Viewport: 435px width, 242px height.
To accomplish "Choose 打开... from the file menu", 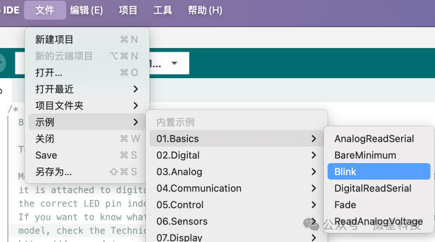I will coord(49,72).
